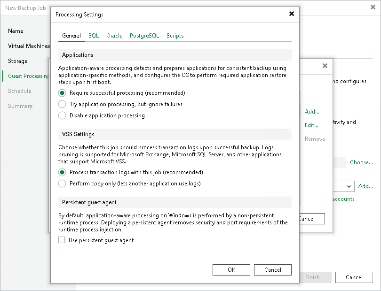Choose Disable application processing

[62, 115]
